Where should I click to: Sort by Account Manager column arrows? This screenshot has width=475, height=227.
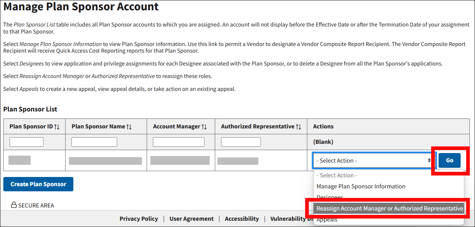pyautogui.click(x=204, y=127)
